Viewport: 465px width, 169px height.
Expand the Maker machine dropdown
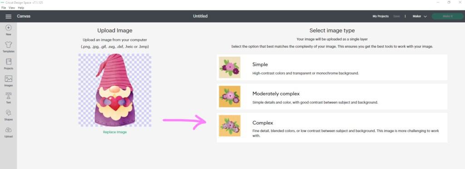pyautogui.click(x=419, y=16)
